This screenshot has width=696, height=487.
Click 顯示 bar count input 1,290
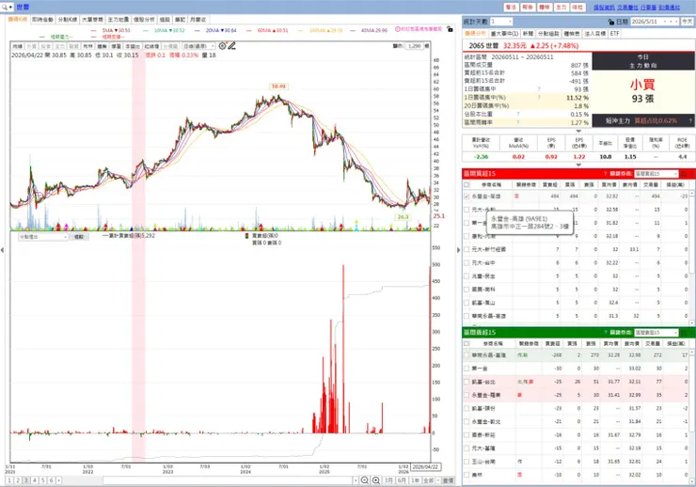tap(414, 46)
